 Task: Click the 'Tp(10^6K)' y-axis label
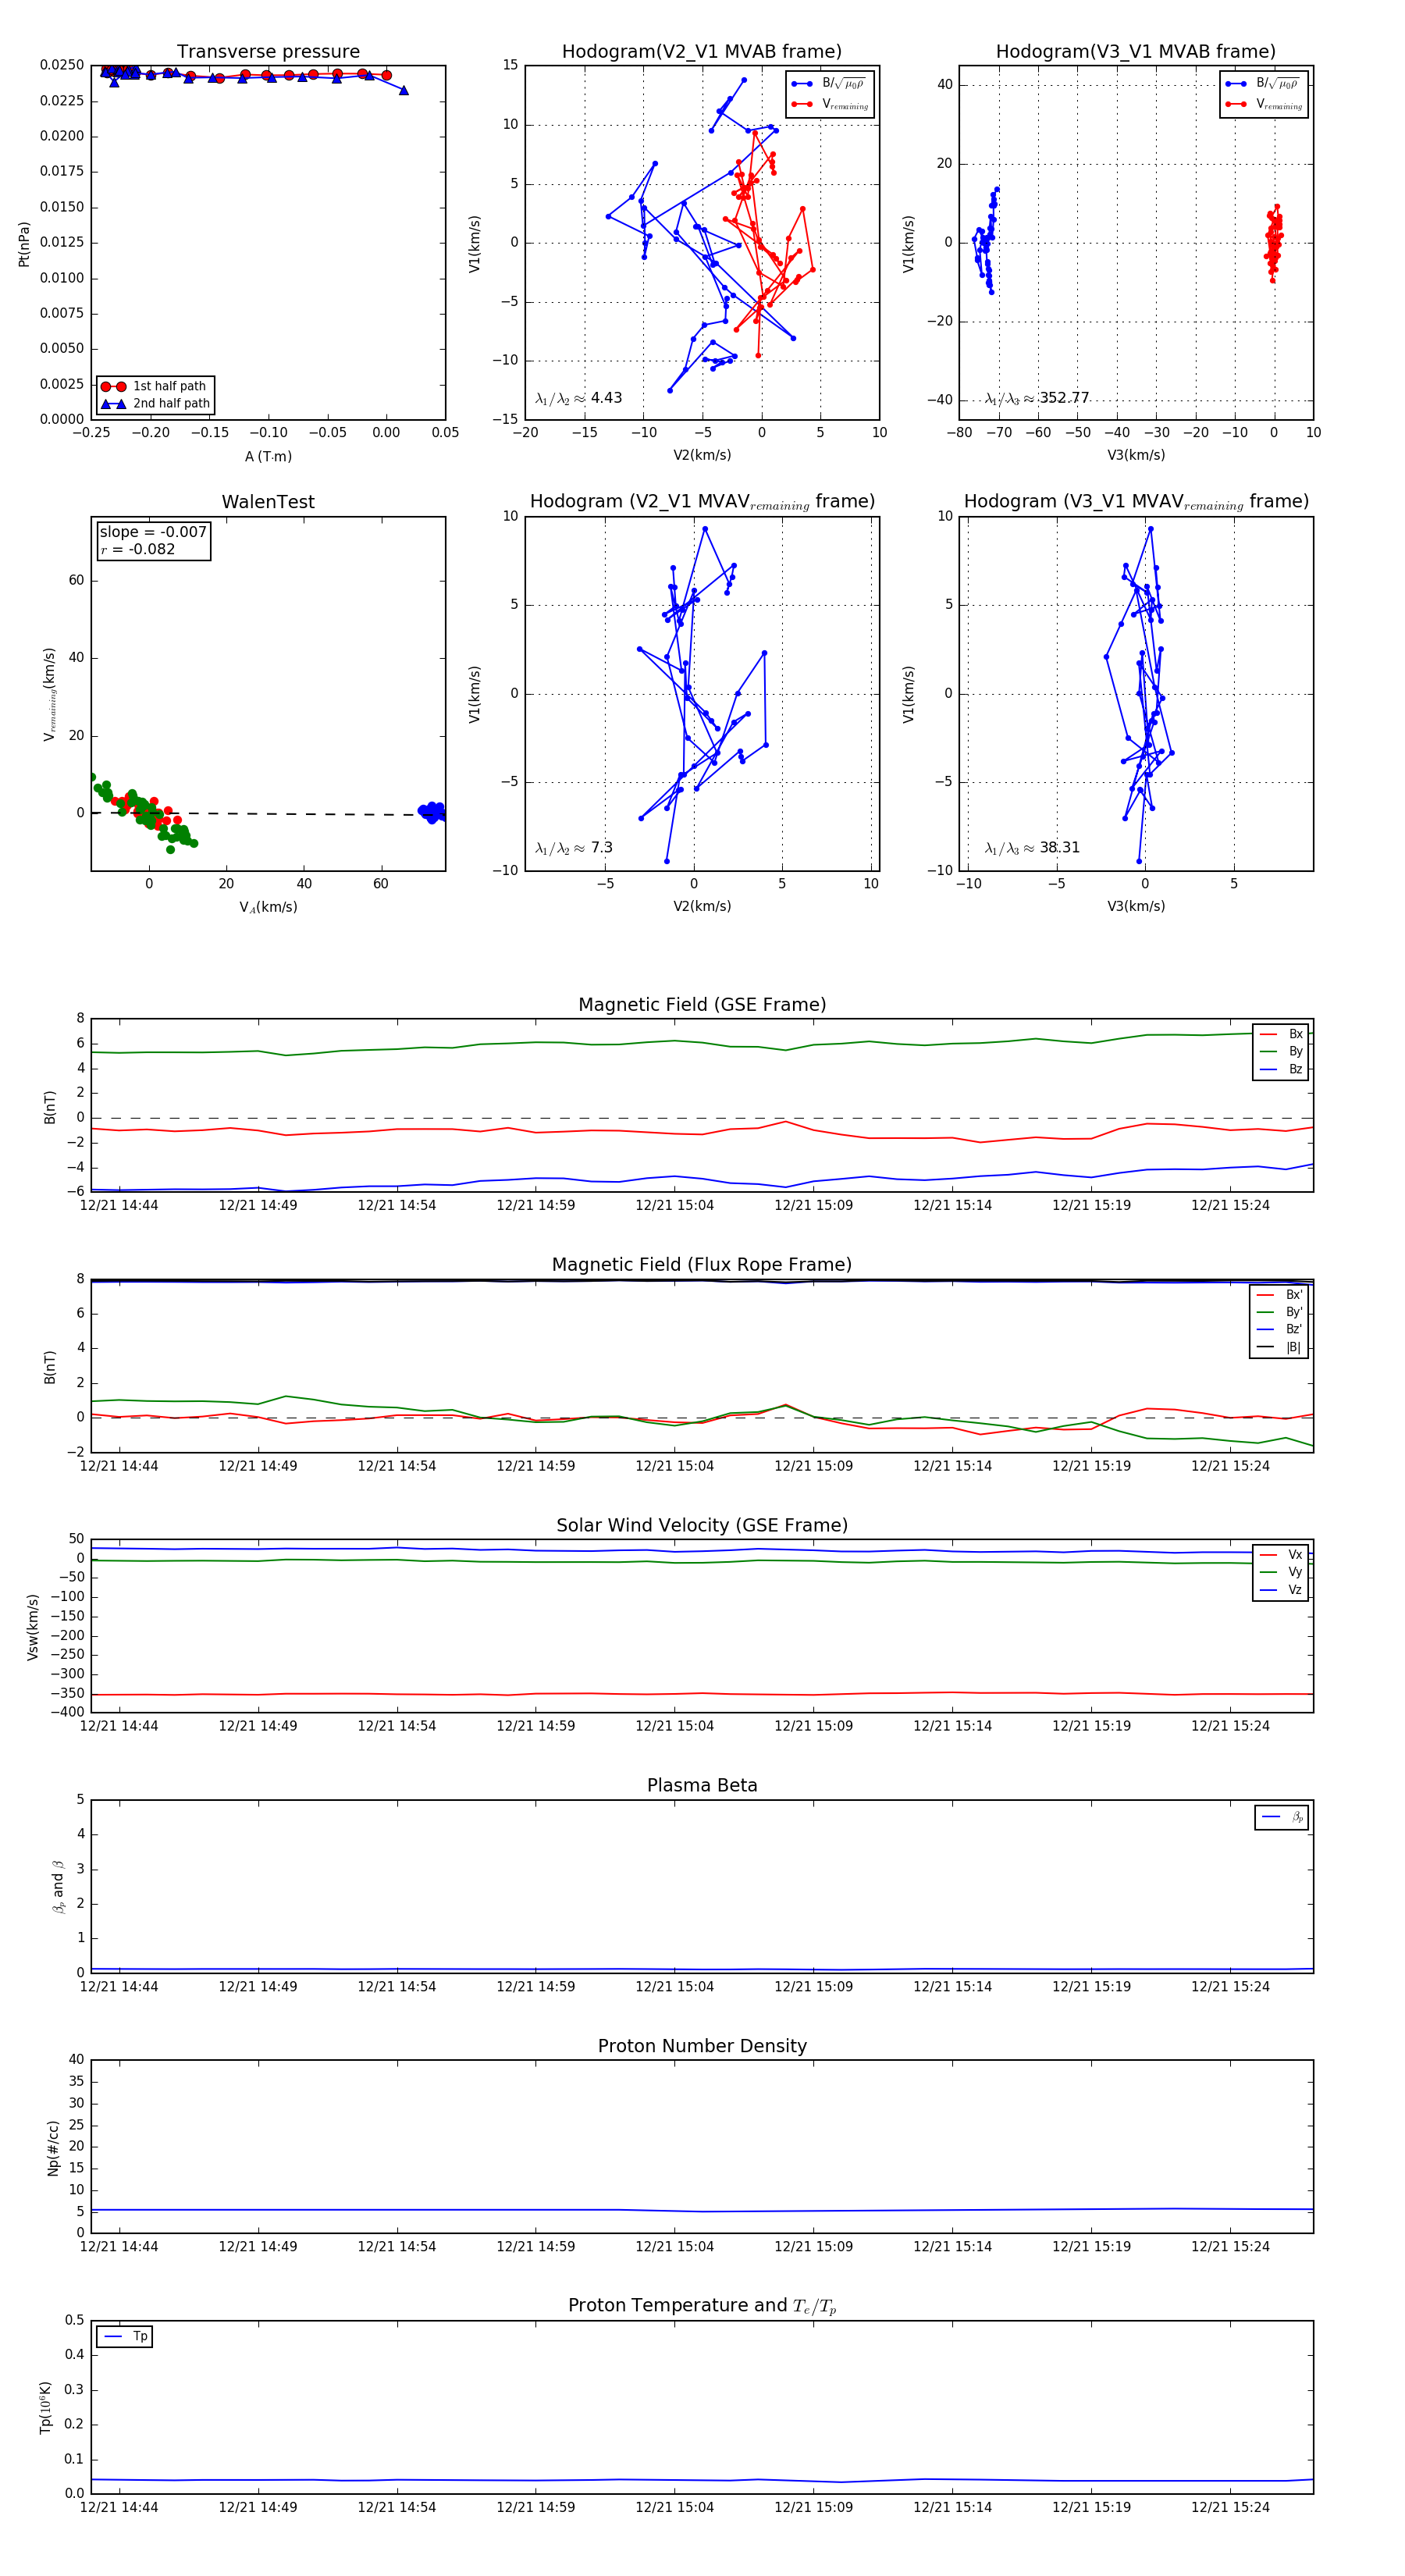[45, 2407]
